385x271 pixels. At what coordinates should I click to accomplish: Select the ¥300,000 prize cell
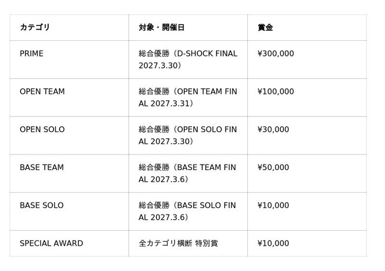coord(307,59)
